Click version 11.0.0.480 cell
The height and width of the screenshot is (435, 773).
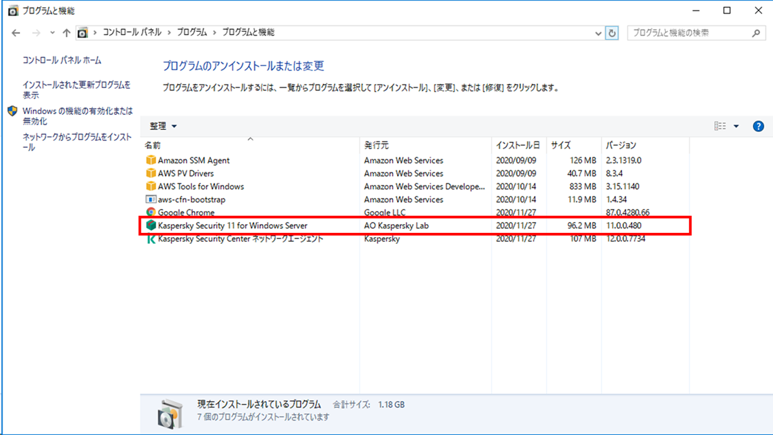click(x=623, y=225)
